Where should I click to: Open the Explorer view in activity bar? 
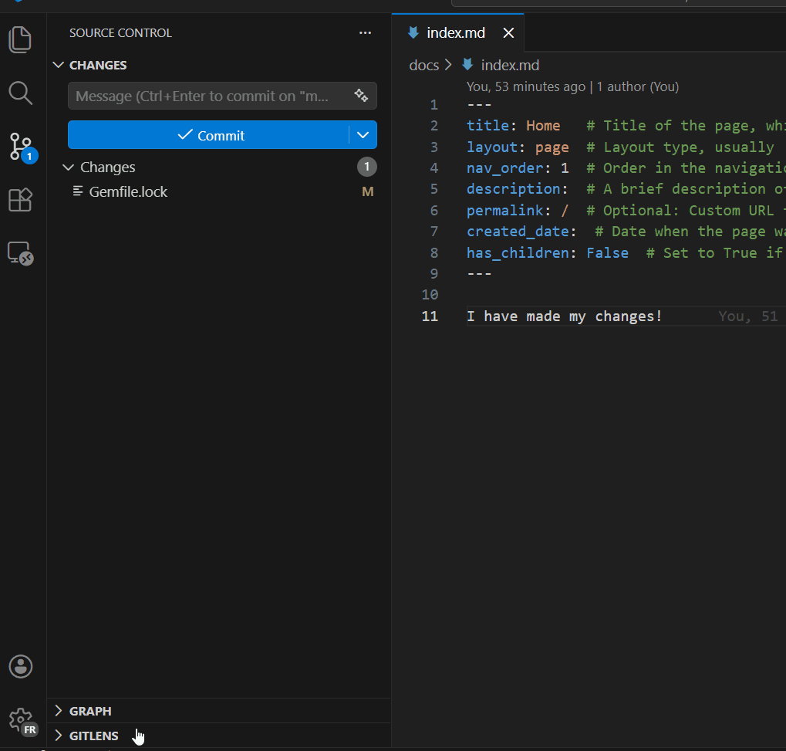pyautogui.click(x=21, y=39)
